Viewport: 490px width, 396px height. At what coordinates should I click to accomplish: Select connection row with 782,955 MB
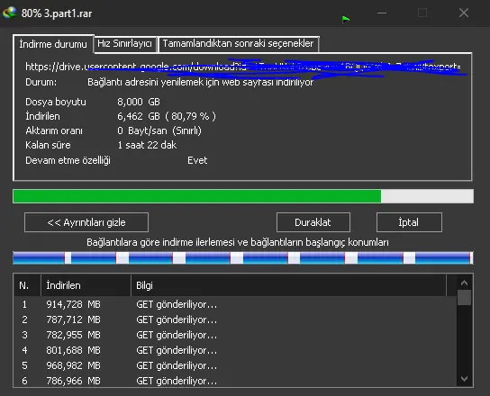pos(235,335)
